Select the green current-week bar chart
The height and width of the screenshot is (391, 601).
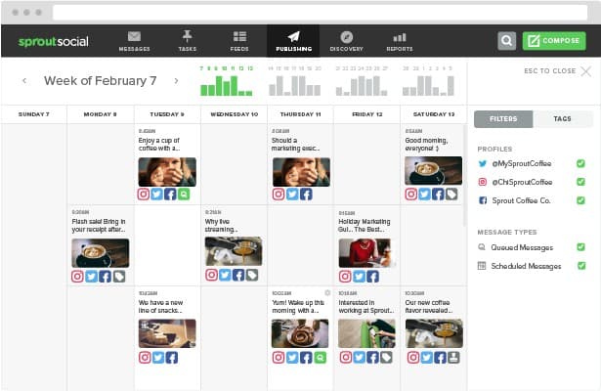coord(230,82)
